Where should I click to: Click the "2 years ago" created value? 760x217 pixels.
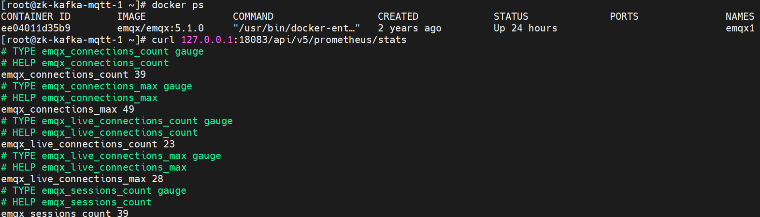click(x=409, y=28)
